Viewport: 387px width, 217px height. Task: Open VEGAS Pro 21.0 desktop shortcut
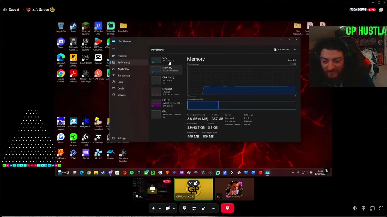pos(98,28)
